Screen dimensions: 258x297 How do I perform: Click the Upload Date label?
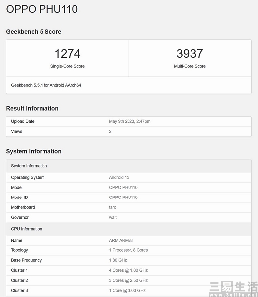[x=23, y=121]
